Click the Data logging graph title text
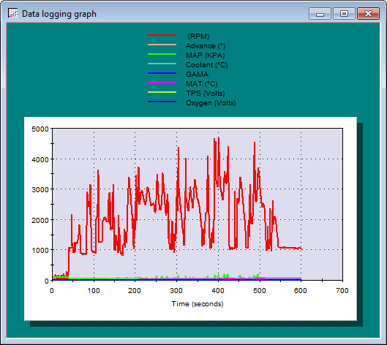Viewport: 387px width, 345px height. [59, 14]
